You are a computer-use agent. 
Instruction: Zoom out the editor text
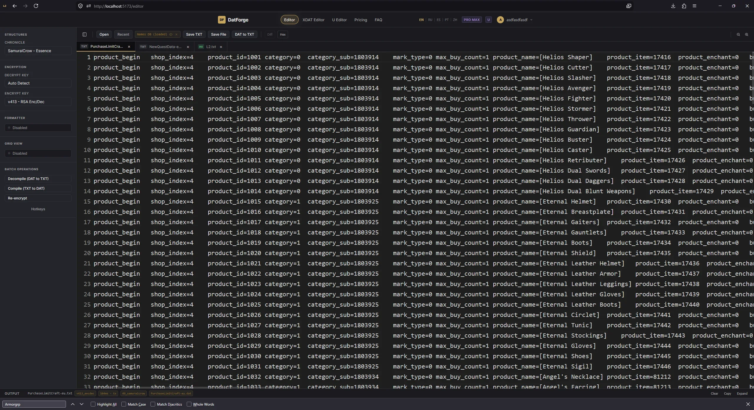pos(738,34)
